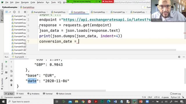
Task: Open the TODO tool window
Action: point(20,94)
